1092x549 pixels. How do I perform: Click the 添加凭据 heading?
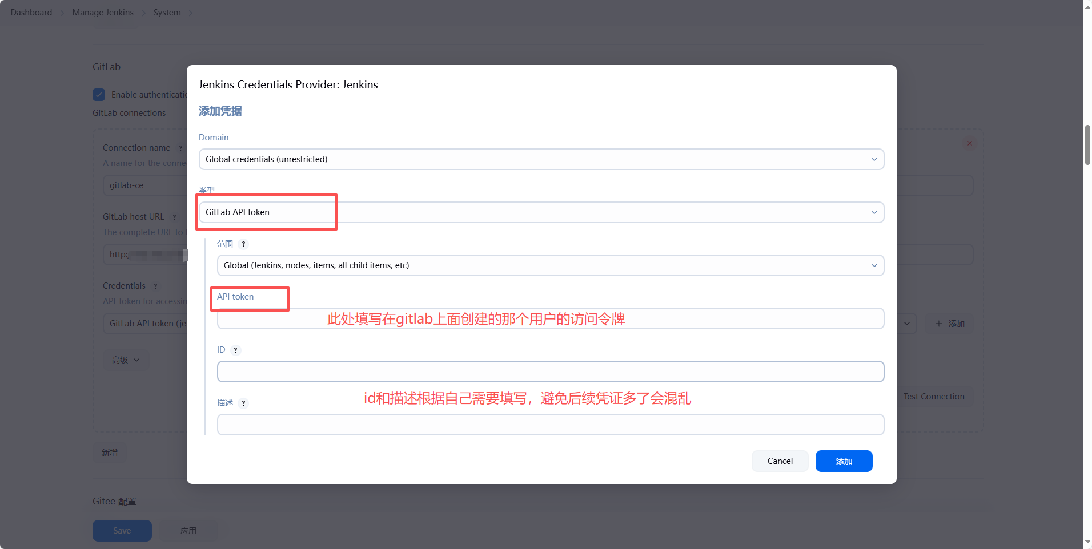(220, 111)
